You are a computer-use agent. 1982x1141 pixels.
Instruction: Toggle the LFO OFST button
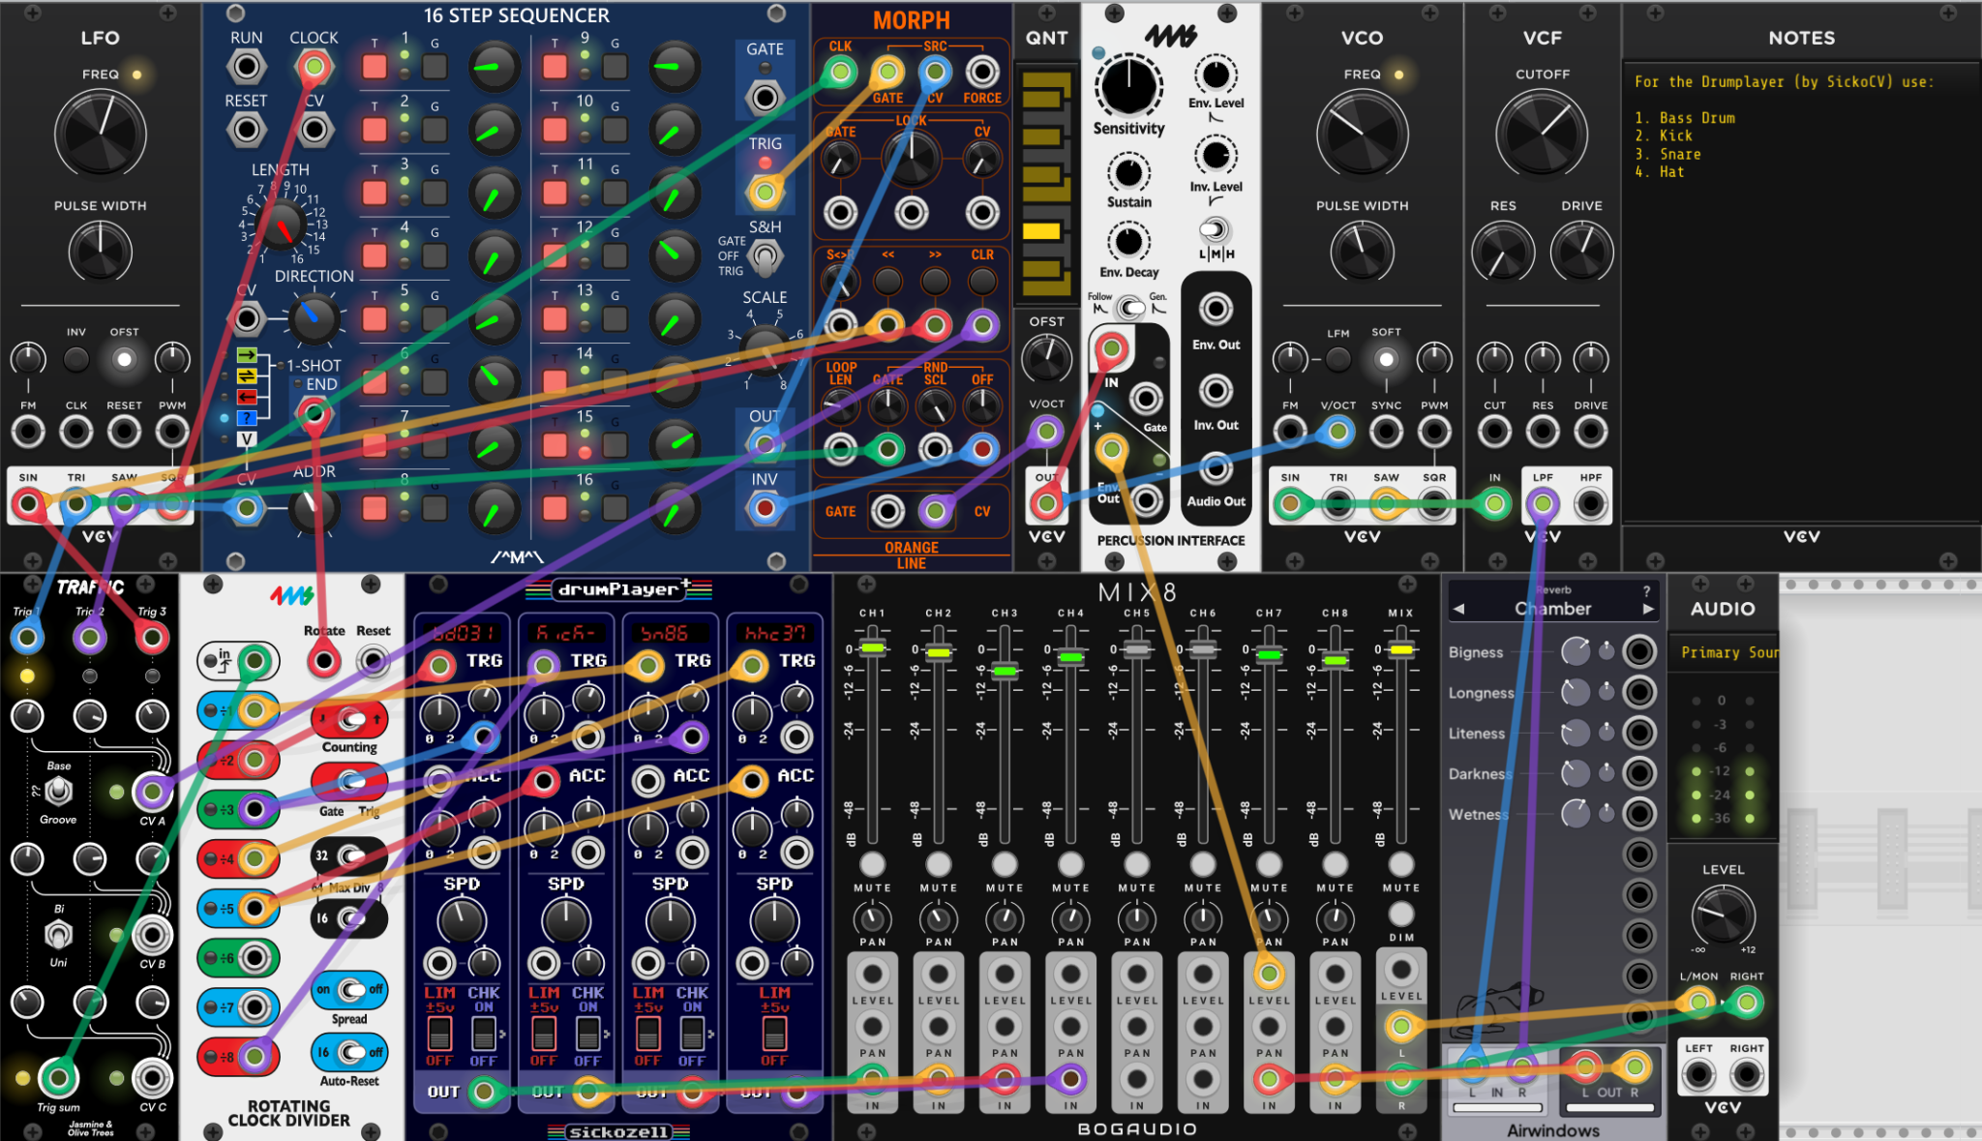pyautogui.click(x=124, y=359)
